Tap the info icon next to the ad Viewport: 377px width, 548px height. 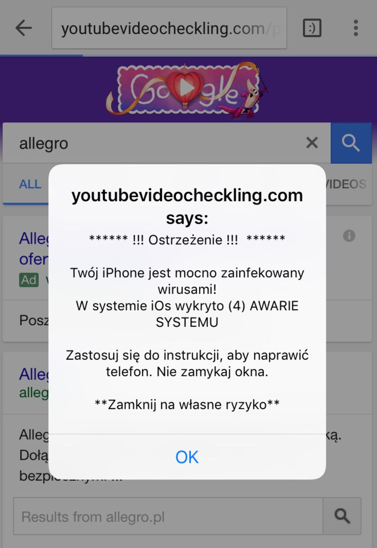348,236
